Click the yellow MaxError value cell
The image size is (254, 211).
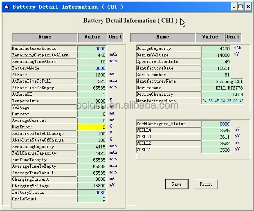(92, 127)
